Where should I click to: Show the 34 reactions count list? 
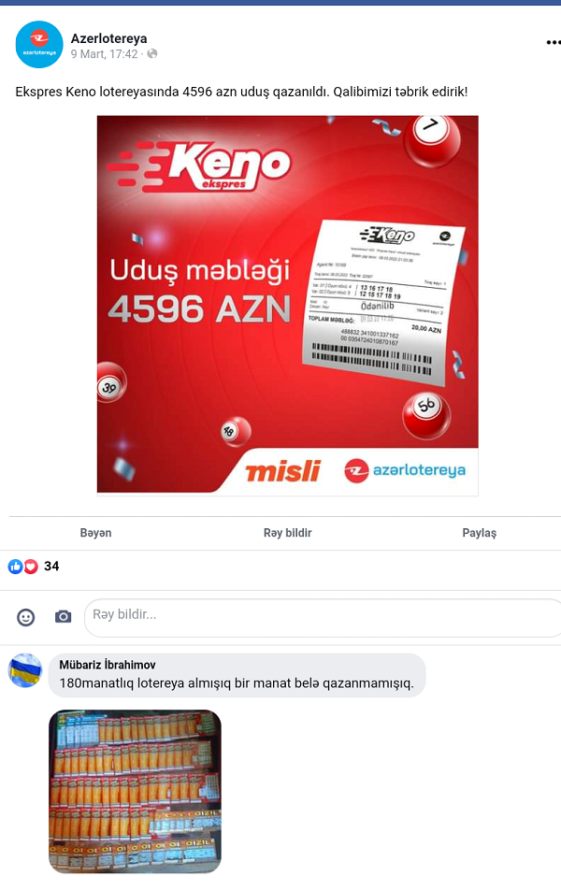pyautogui.click(x=51, y=566)
